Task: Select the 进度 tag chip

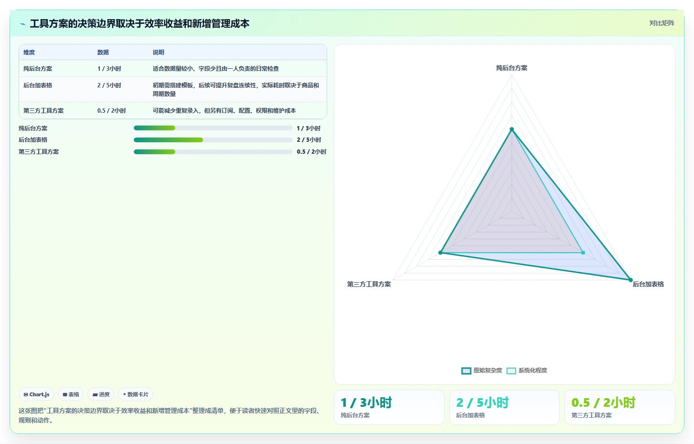Action: tap(101, 394)
